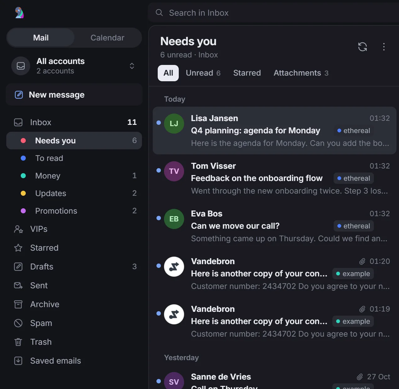Click attachment paperclip on 01:20 Vandebron email
399x389 pixels.
point(362,261)
